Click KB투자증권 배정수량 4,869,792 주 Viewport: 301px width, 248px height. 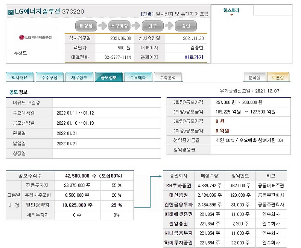tap(210, 185)
